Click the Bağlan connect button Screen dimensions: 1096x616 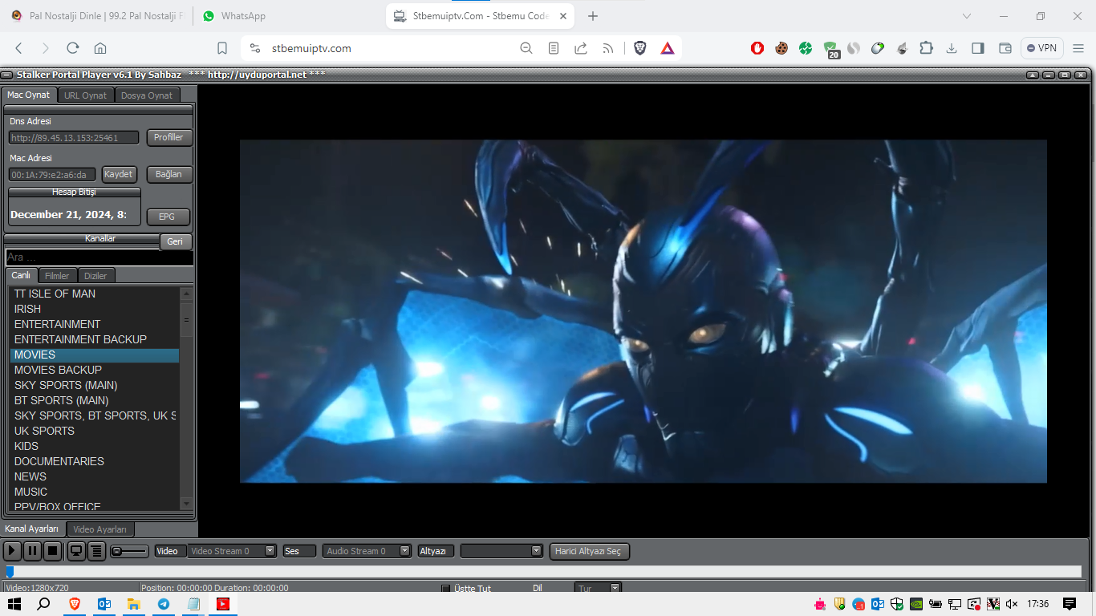click(x=169, y=174)
